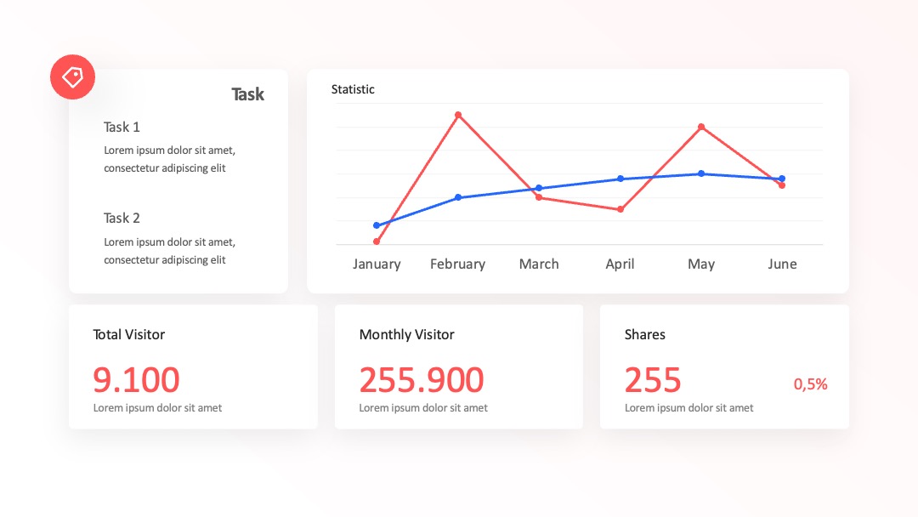Click the blue April data point
The width and height of the screenshot is (918, 517).
pos(620,179)
